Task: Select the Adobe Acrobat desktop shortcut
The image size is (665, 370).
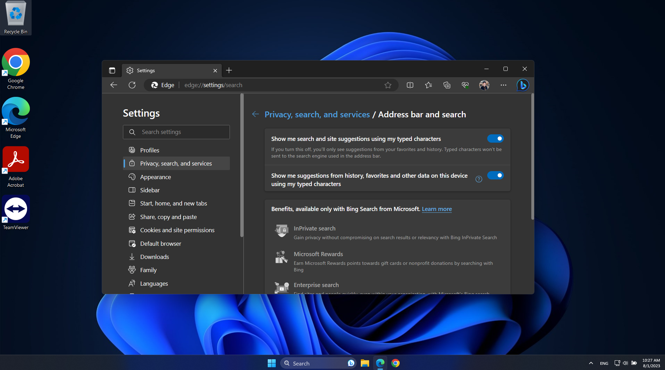Action: 16,167
